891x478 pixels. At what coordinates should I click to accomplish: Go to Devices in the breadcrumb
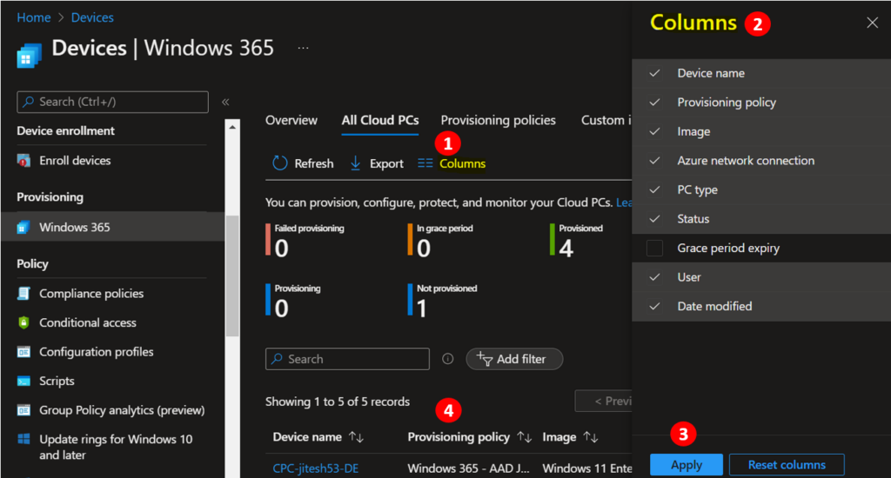pyautogui.click(x=92, y=17)
